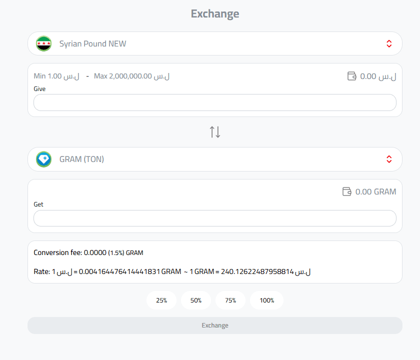This screenshot has height=360, width=420.
Task: Click the Give field label
Action: click(x=39, y=89)
